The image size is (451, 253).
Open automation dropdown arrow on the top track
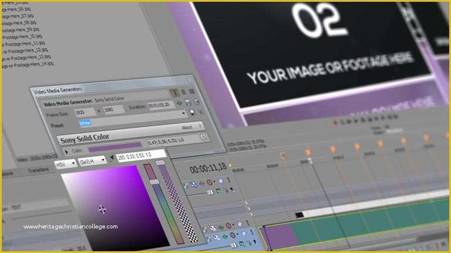pyautogui.click(x=214, y=182)
